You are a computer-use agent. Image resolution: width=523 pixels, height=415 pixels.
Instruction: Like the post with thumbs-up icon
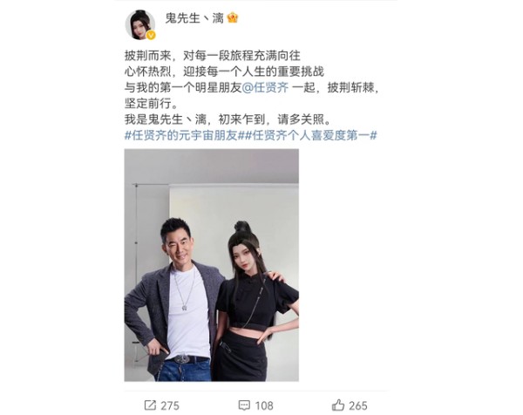[x=338, y=405]
